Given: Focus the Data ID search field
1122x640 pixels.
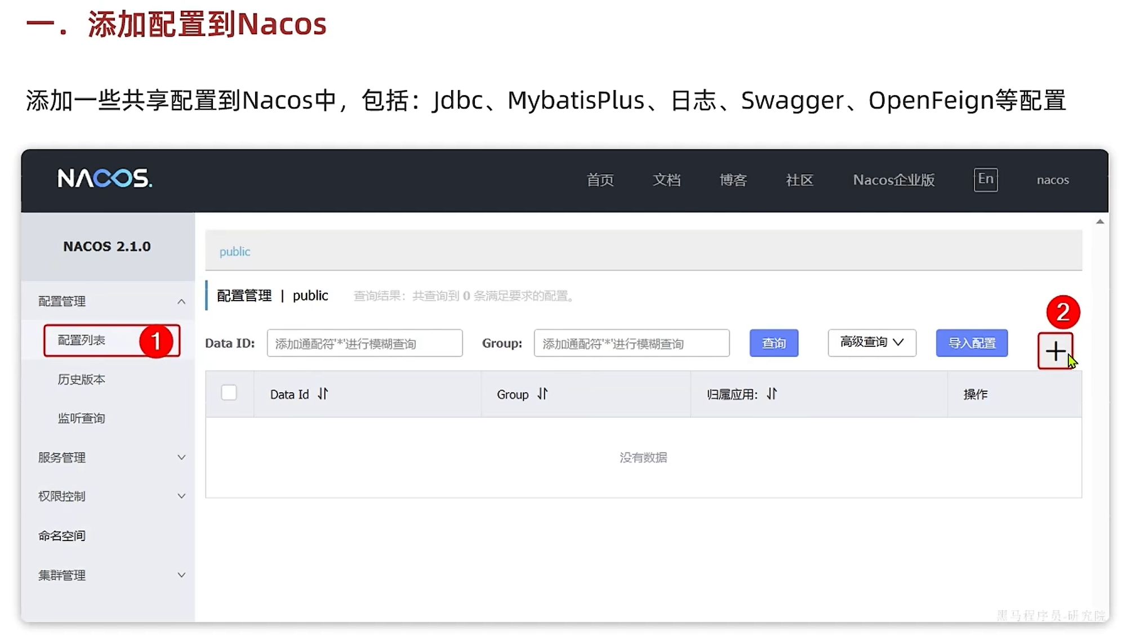Looking at the screenshot, I should tap(365, 343).
